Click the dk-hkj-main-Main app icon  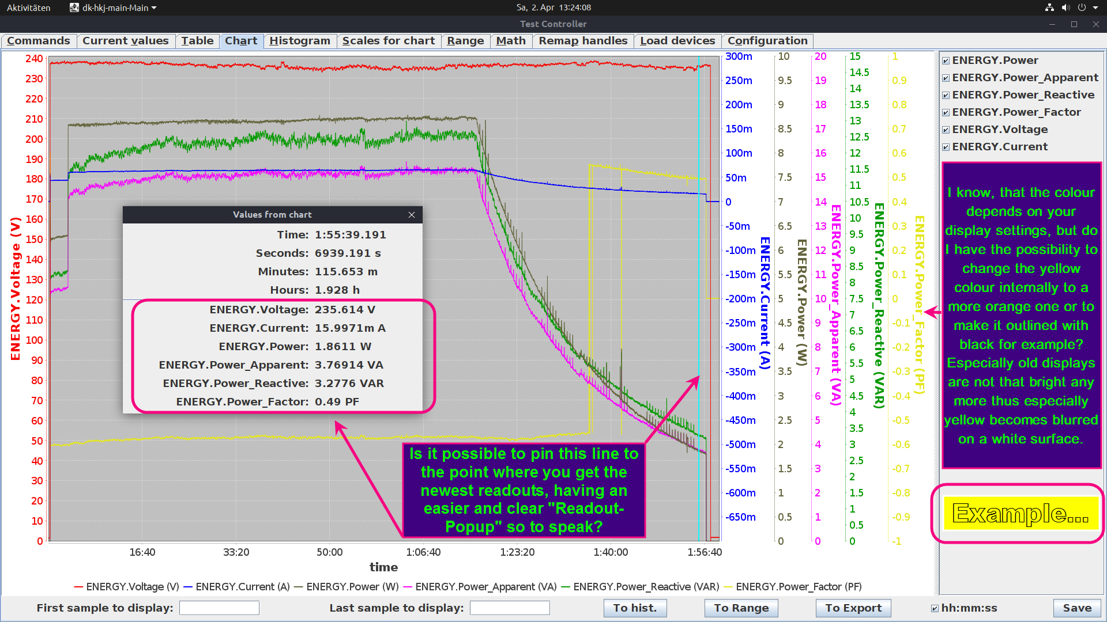pos(74,7)
